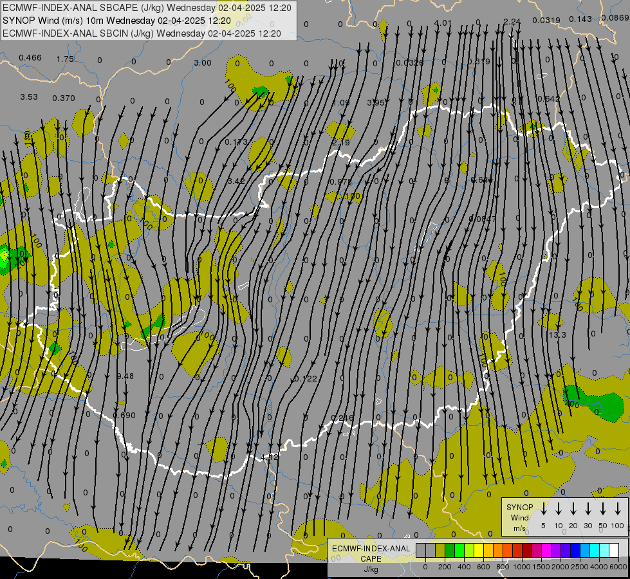Image resolution: width=630 pixels, height=579 pixels.
Task: Pick the pure blue CAPE legend swatch
Action: click(575, 551)
